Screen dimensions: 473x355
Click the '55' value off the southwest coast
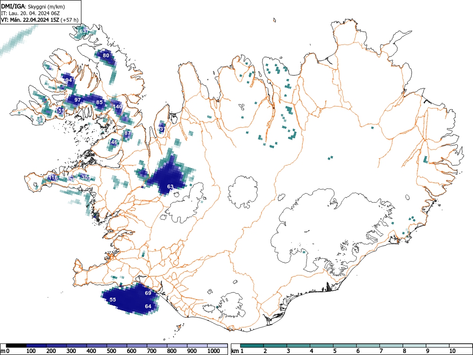pos(113,300)
